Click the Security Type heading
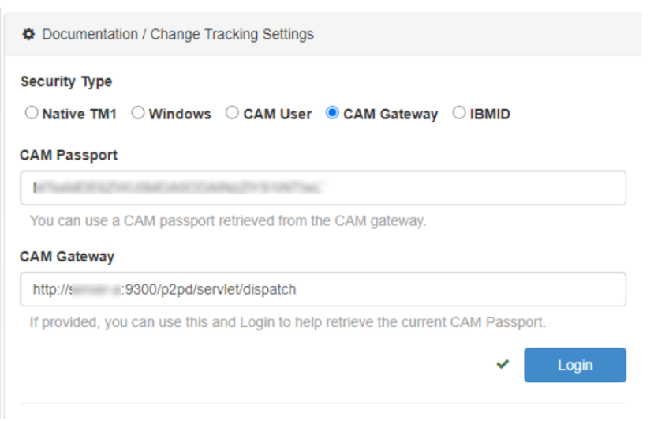 click(x=66, y=81)
